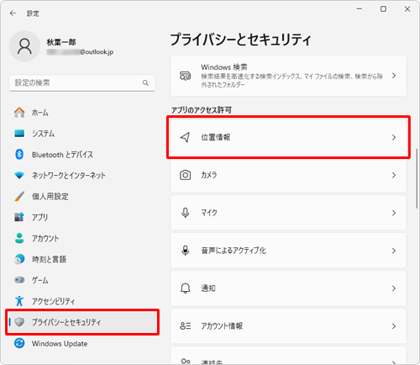The width and height of the screenshot is (420, 365).
Task: Click the back arrow icon
Action: [x=13, y=13]
